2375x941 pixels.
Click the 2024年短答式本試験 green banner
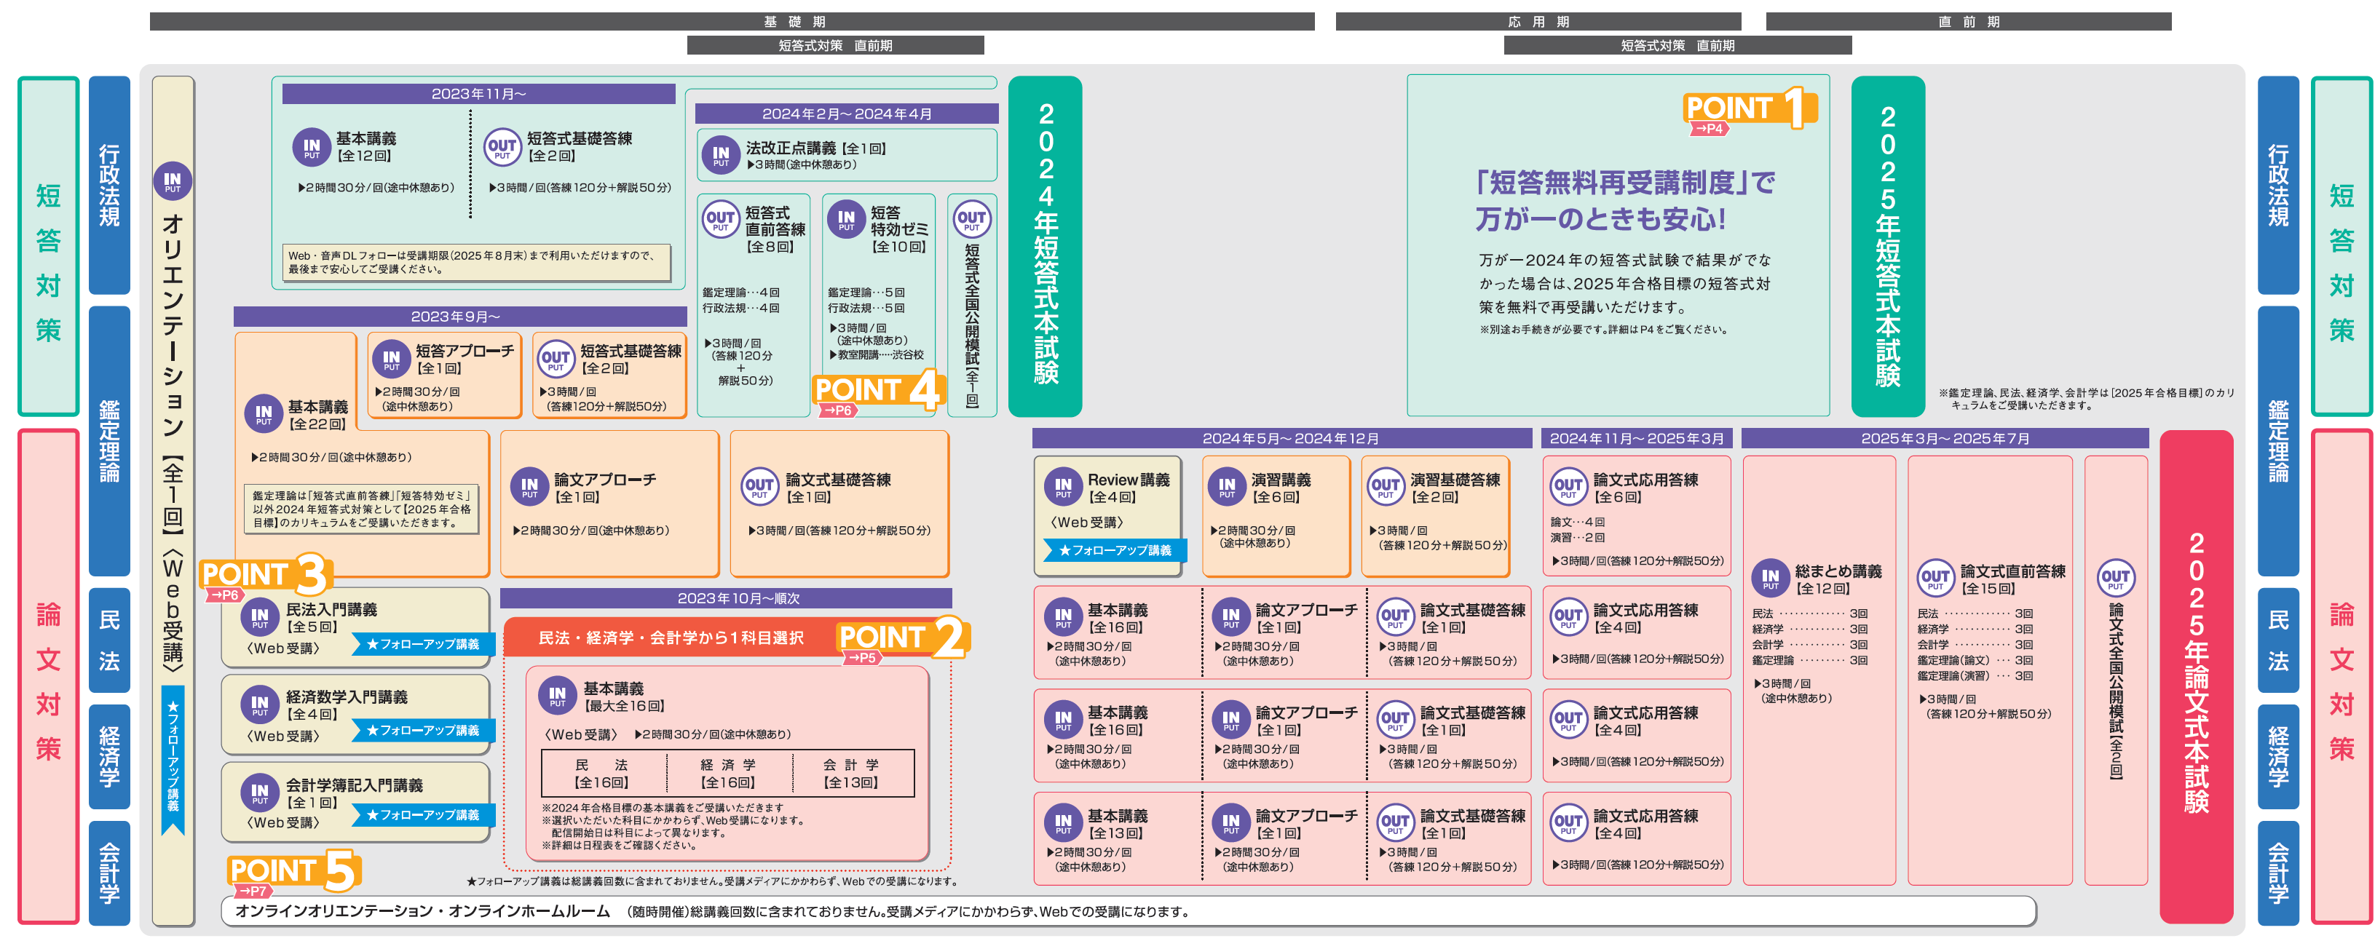(1045, 246)
